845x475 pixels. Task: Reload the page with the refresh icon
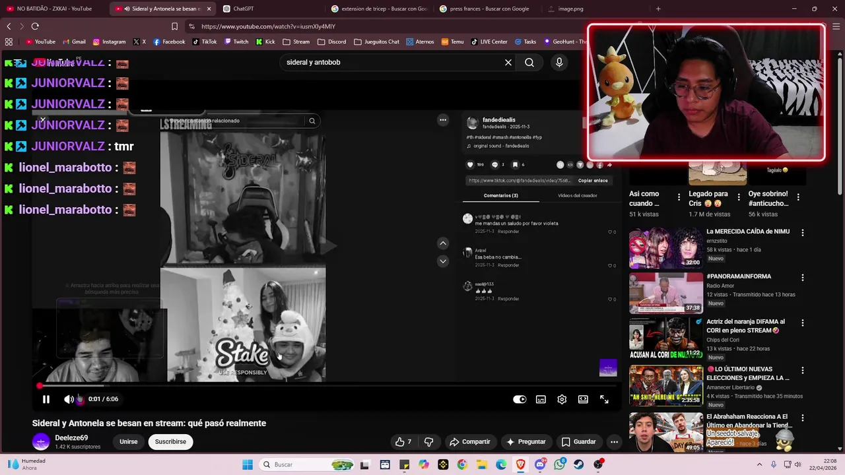35,26
